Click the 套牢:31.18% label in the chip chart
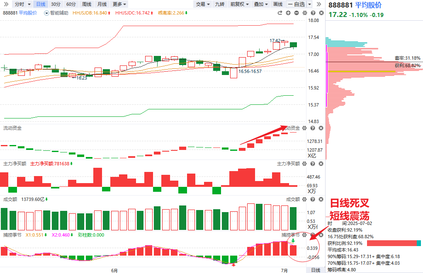 coord(407,58)
